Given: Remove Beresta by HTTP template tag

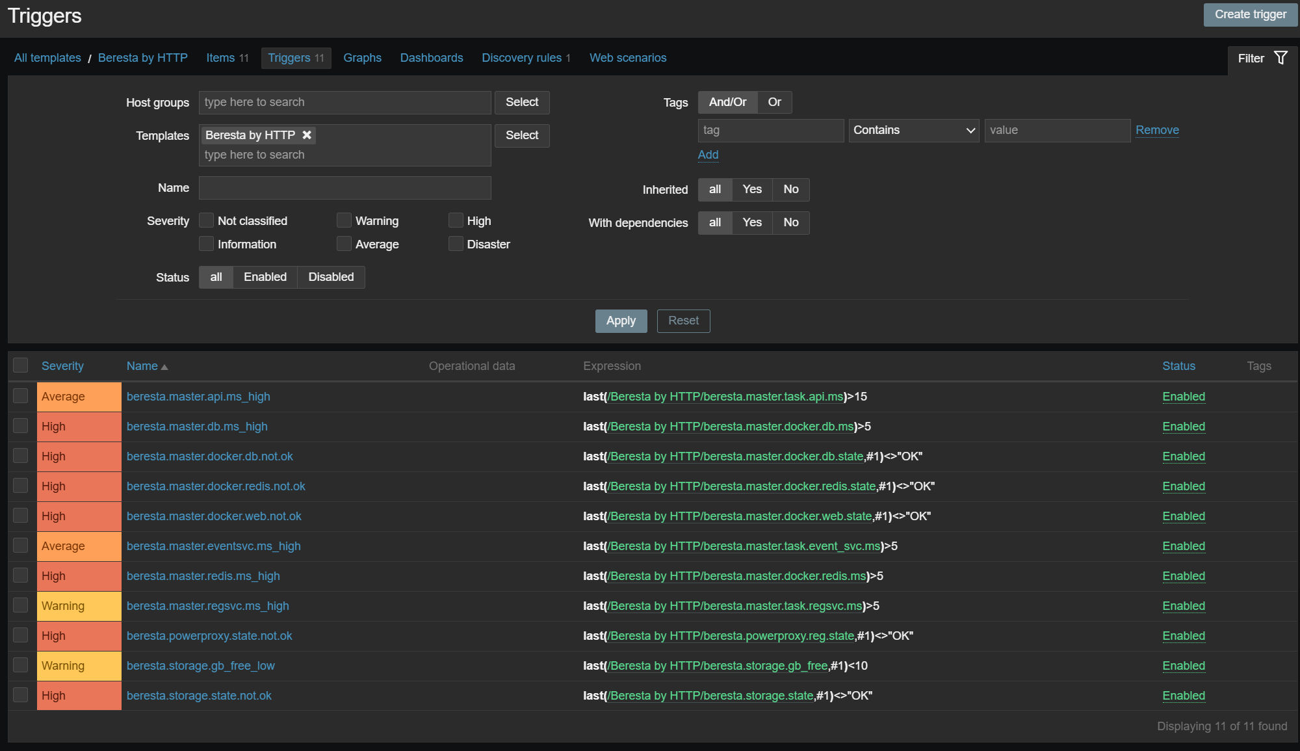Looking at the screenshot, I should (307, 135).
